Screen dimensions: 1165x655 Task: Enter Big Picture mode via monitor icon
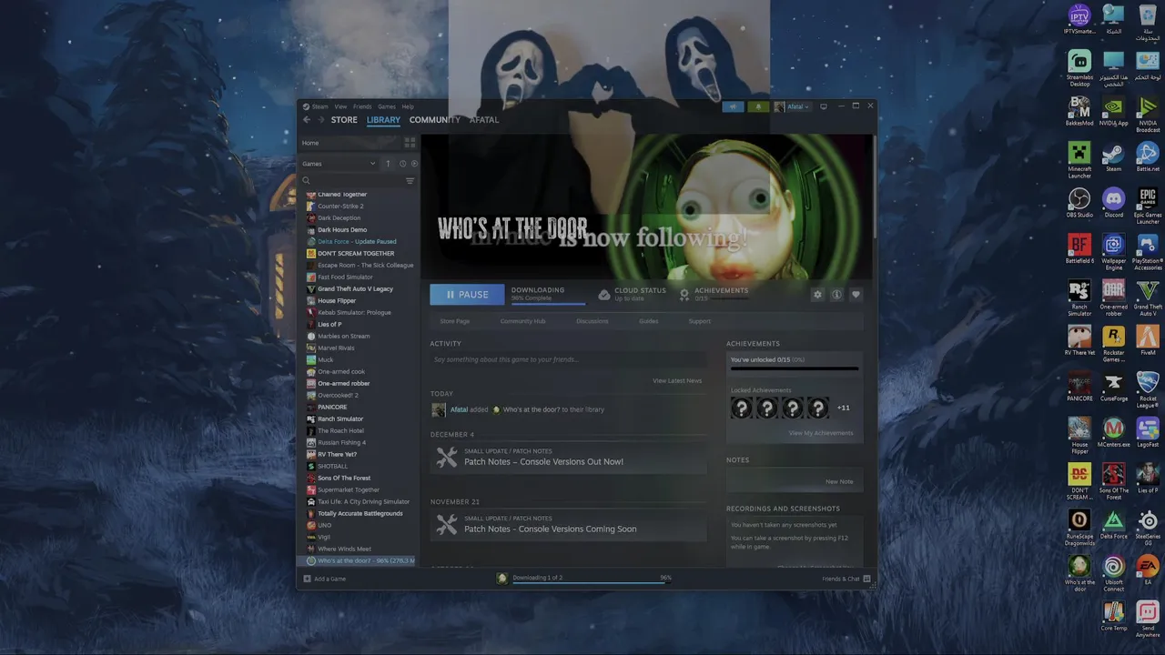click(824, 106)
